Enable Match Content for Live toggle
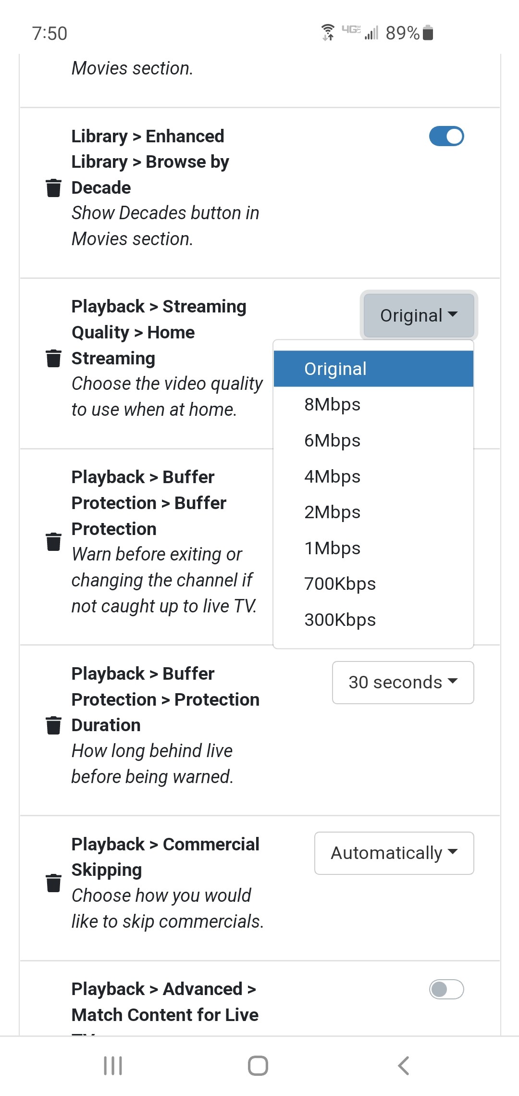 pyautogui.click(x=446, y=989)
